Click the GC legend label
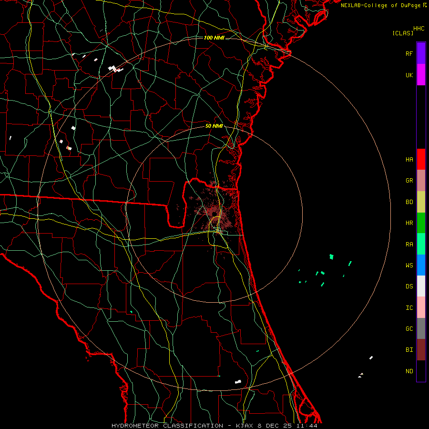 pyautogui.click(x=409, y=329)
